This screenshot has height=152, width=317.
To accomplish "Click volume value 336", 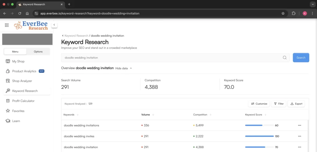I will click(x=146, y=125).
